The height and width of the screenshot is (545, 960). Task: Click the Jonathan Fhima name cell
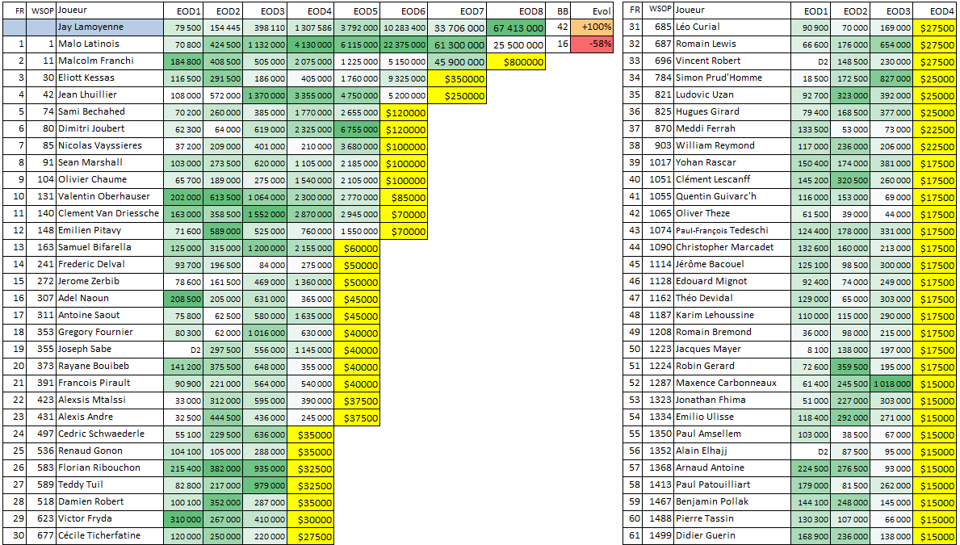(732, 400)
